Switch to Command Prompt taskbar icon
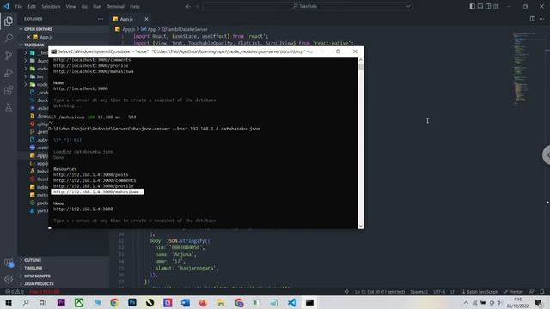Image resolution: width=550 pixels, height=309 pixels. click(309, 303)
